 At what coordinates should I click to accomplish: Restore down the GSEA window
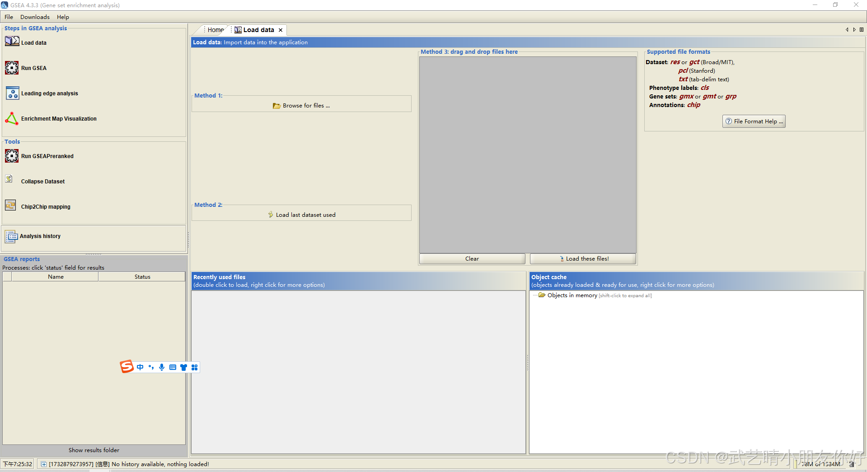click(835, 5)
